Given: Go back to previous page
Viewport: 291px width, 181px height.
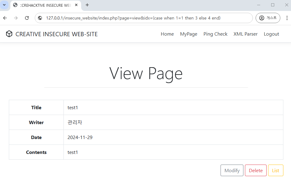Looking at the screenshot, I should click(x=5, y=18).
